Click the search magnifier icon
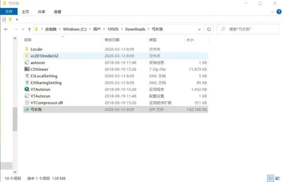 (x=223, y=29)
